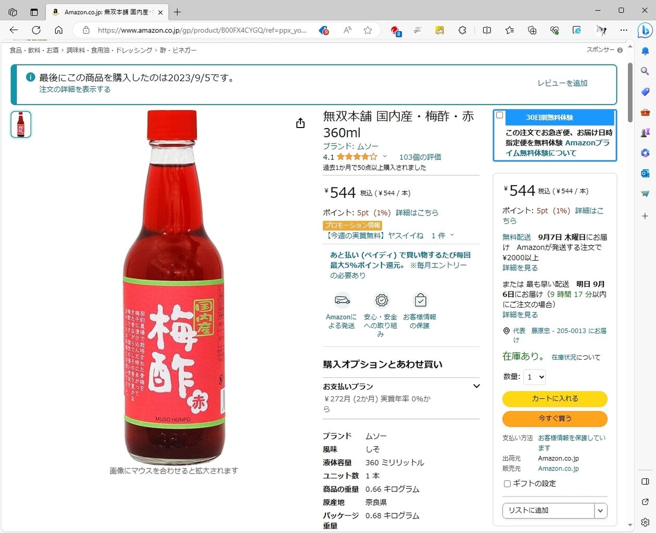The width and height of the screenshot is (656, 533).
Task: Add this page to favorites
Action: [x=368, y=30]
